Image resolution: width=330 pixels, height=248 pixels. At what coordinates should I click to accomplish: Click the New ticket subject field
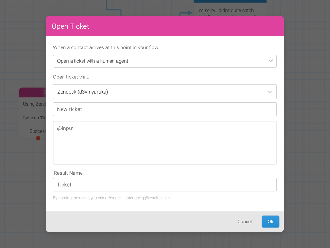coord(165,109)
